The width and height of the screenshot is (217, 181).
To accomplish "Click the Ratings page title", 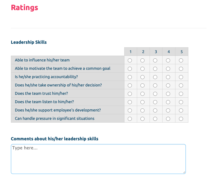I will [24, 8].
